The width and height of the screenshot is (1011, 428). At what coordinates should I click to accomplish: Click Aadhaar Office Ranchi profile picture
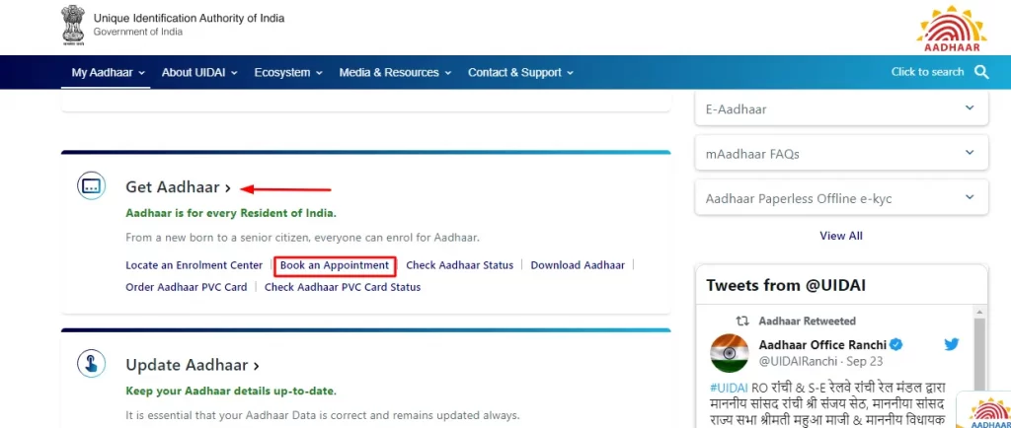(x=730, y=353)
